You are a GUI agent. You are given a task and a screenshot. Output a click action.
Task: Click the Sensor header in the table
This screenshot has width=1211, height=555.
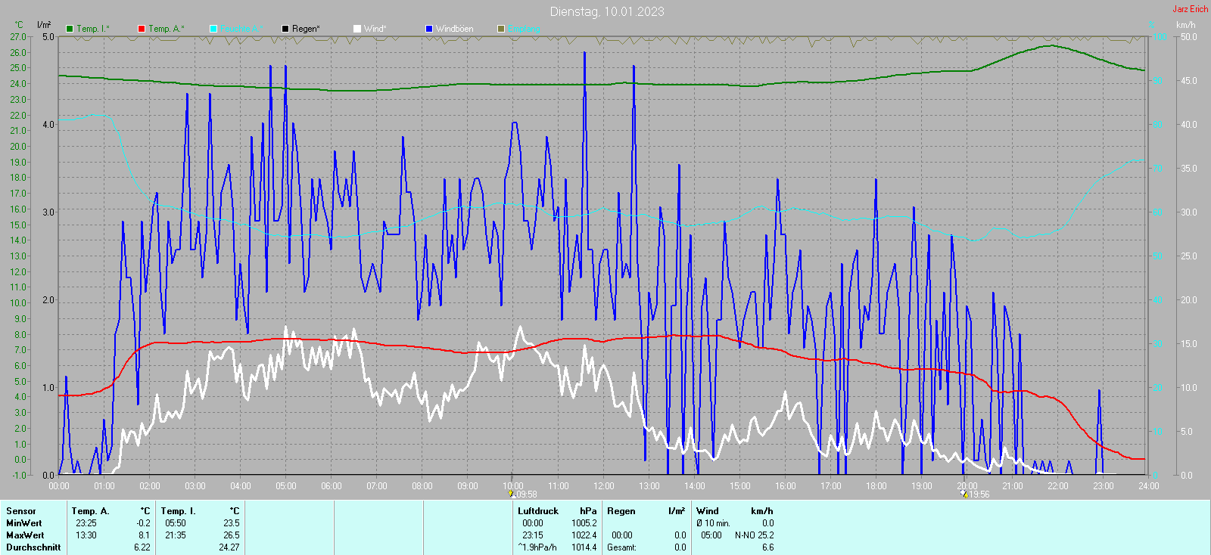coord(21,511)
